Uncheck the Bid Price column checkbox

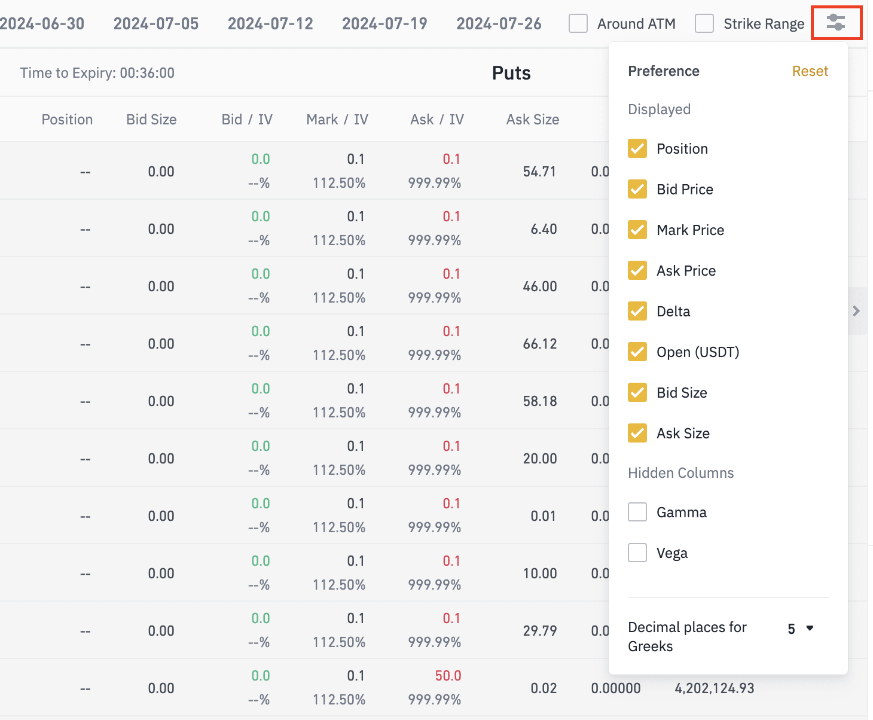(x=637, y=190)
